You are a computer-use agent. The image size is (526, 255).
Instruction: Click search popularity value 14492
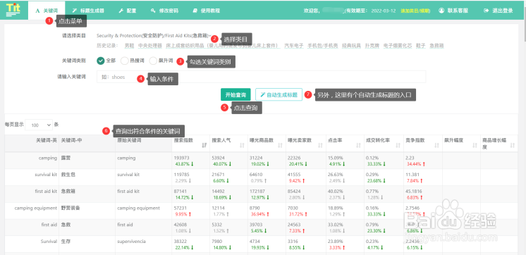click(x=218, y=192)
